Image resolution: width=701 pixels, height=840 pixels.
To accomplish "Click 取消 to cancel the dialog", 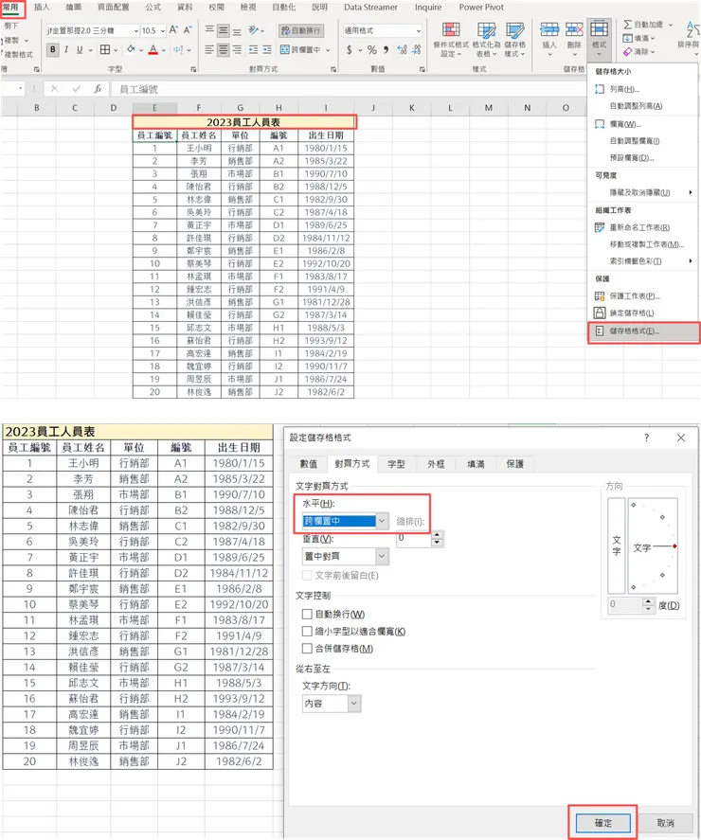I will pyautogui.click(x=666, y=823).
